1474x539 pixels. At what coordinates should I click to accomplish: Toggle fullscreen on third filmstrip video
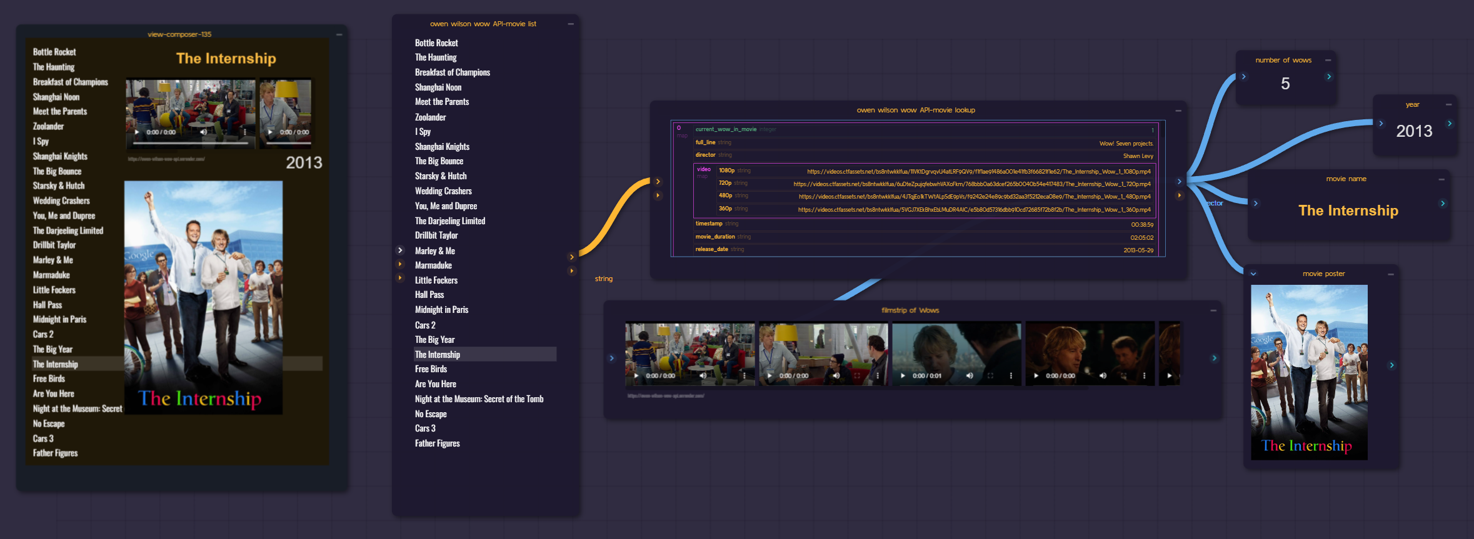pyautogui.click(x=990, y=376)
